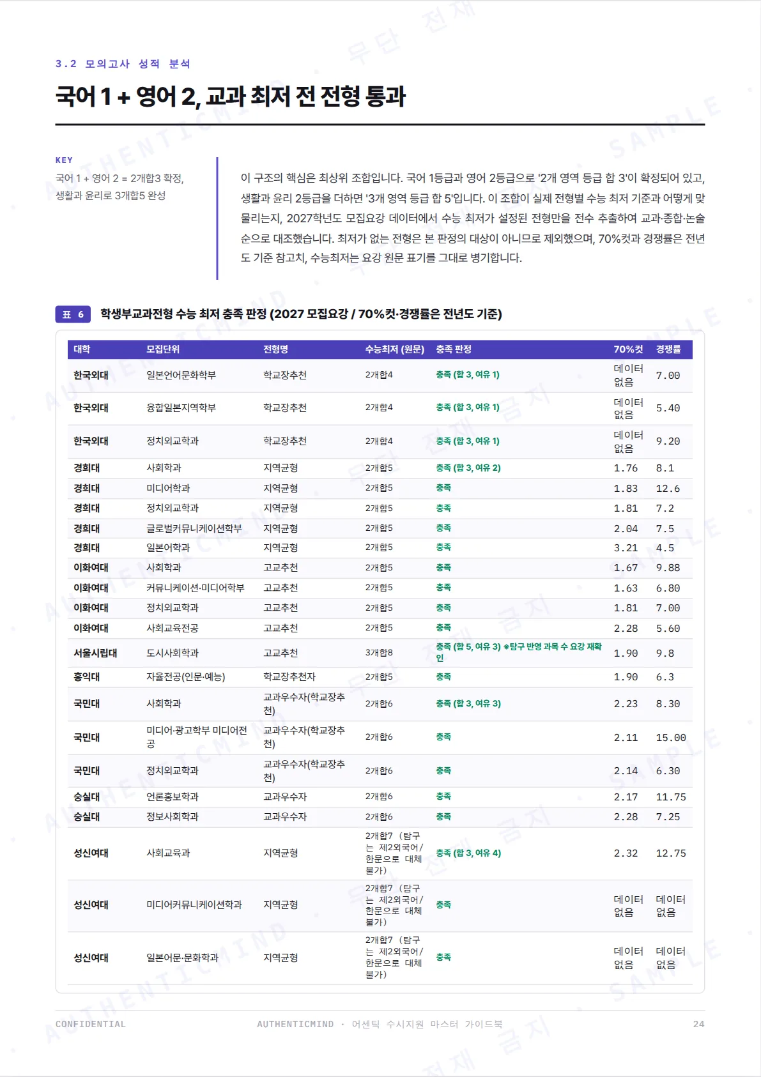This screenshot has height=1077, width=761.
Task: Click the AUTHENTICMIND footer guidebook title
Action: pyautogui.click(x=380, y=1024)
